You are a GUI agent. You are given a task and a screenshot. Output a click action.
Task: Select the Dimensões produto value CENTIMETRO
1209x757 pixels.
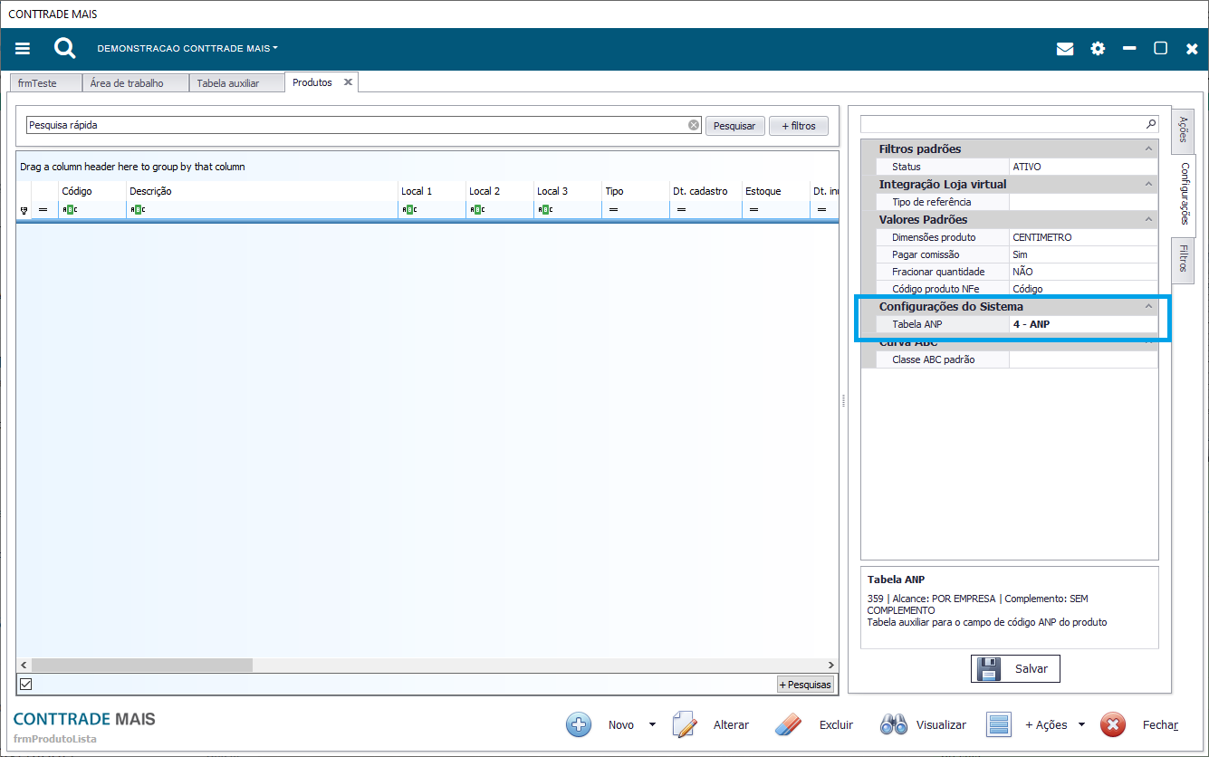click(x=1083, y=237)
